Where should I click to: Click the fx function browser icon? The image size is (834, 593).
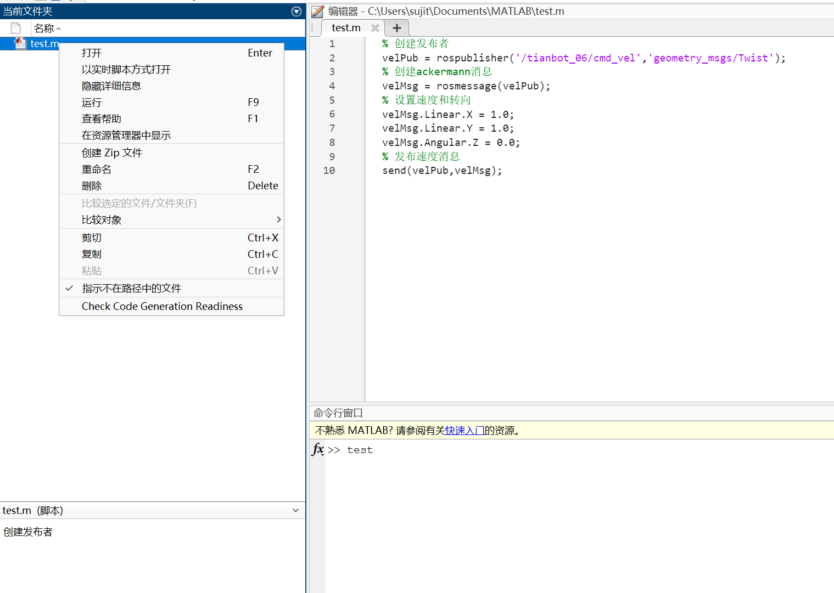coord(318,449)
